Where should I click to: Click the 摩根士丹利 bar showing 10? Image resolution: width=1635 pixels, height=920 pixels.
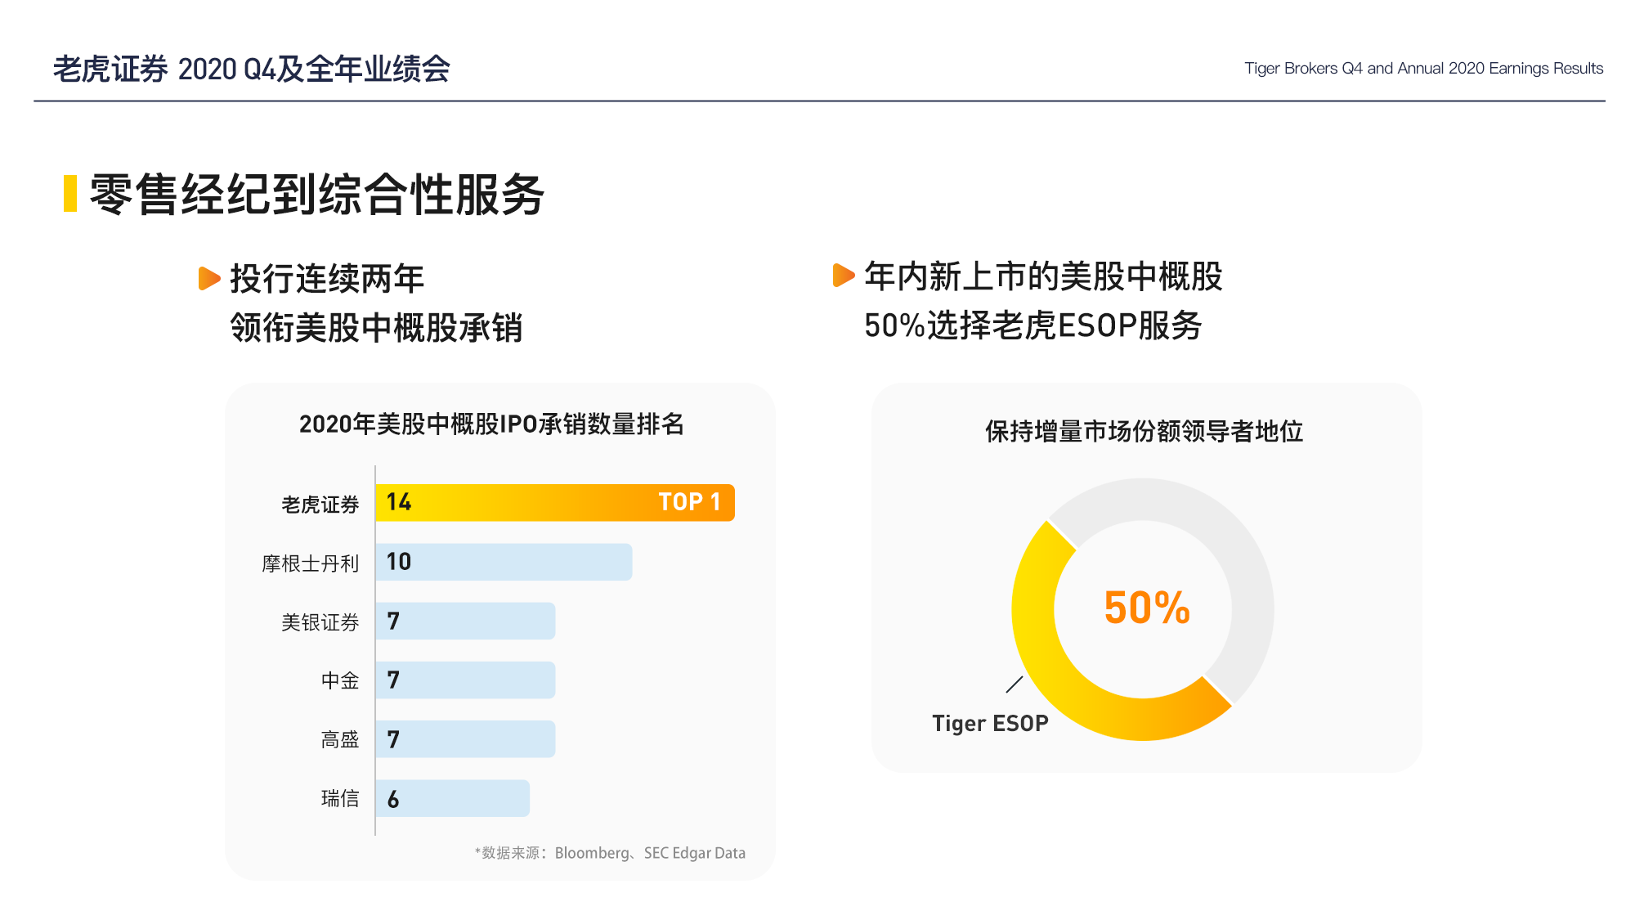click(x=504, y=562)
